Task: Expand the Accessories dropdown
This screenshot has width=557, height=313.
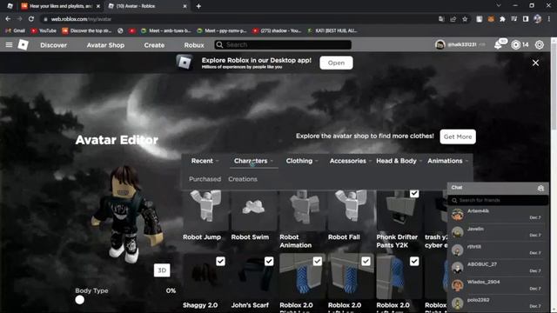Action: (x=350, y=161)
